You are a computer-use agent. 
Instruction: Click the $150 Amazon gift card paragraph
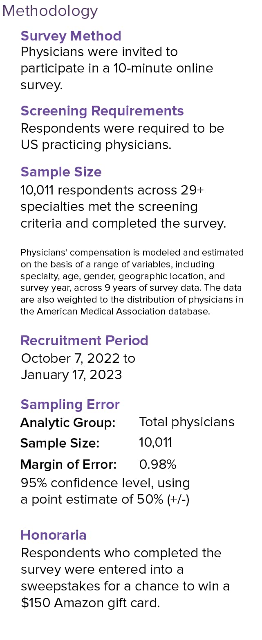click(125, 578)
